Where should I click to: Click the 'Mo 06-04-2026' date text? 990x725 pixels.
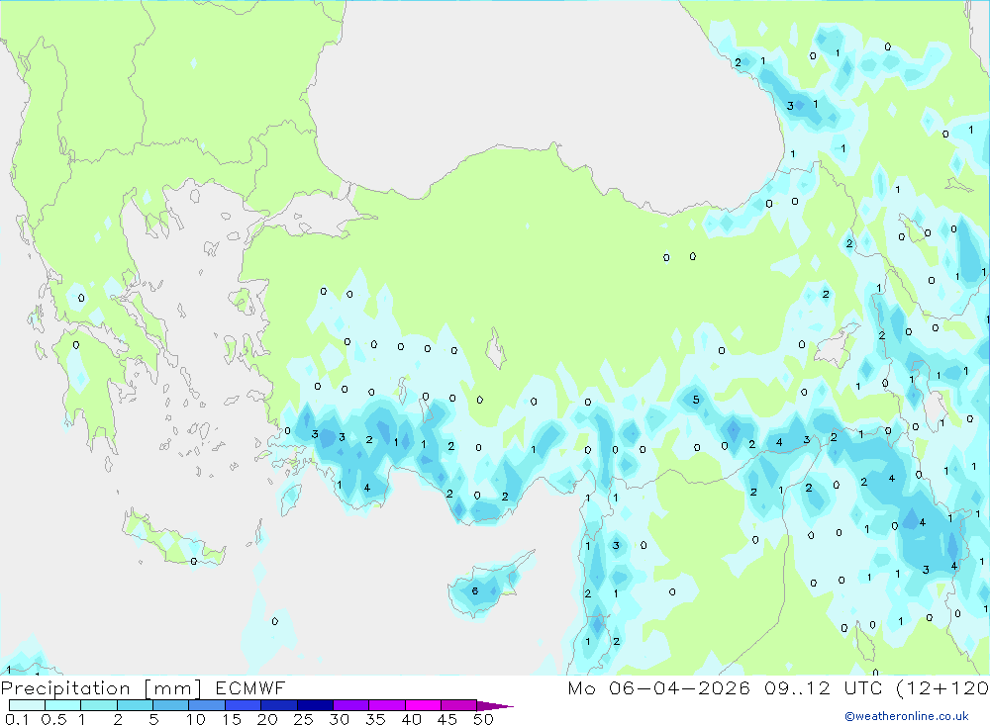click(658, 687)
